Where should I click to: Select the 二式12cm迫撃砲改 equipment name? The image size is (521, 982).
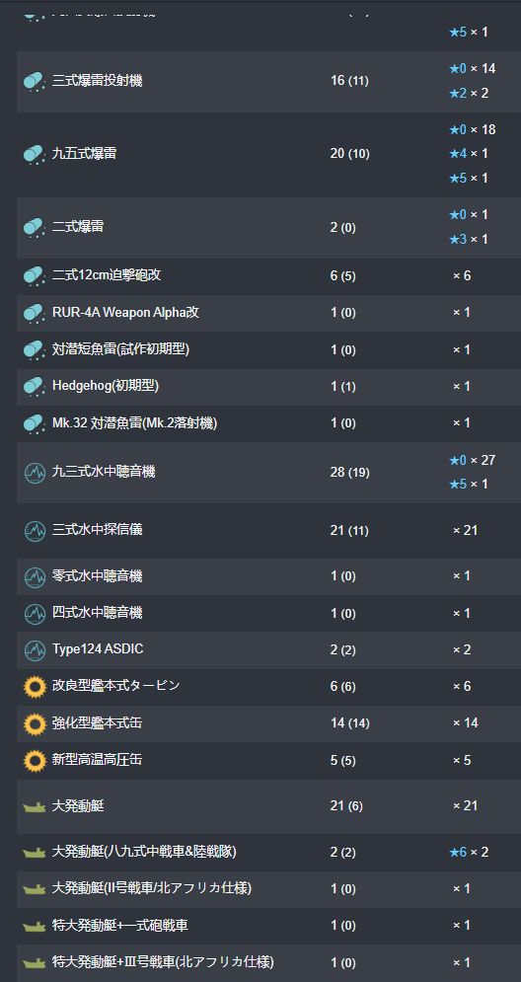pos(107,275)
